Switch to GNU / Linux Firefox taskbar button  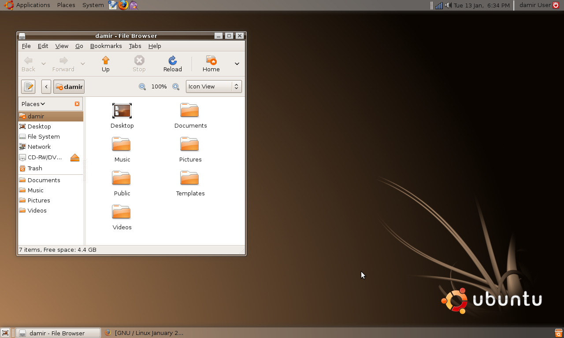pyautogui.click(x=144, y=333)
